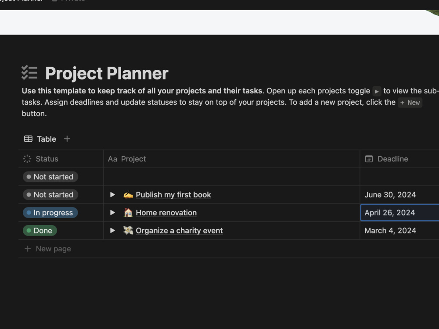This screenshot has width=439, height=329.
Task: Open the Publish my first book page
Action: (x=173, y=195)
